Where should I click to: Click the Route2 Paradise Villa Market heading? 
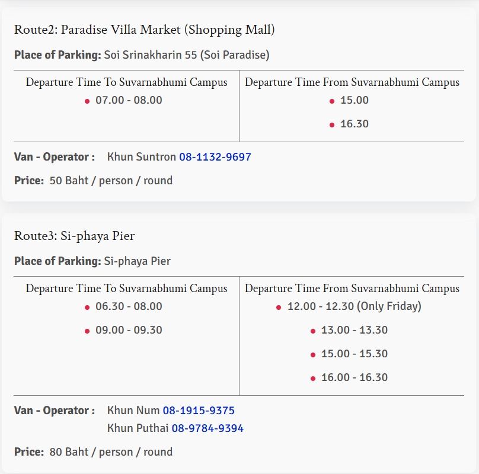click(145, 30)
